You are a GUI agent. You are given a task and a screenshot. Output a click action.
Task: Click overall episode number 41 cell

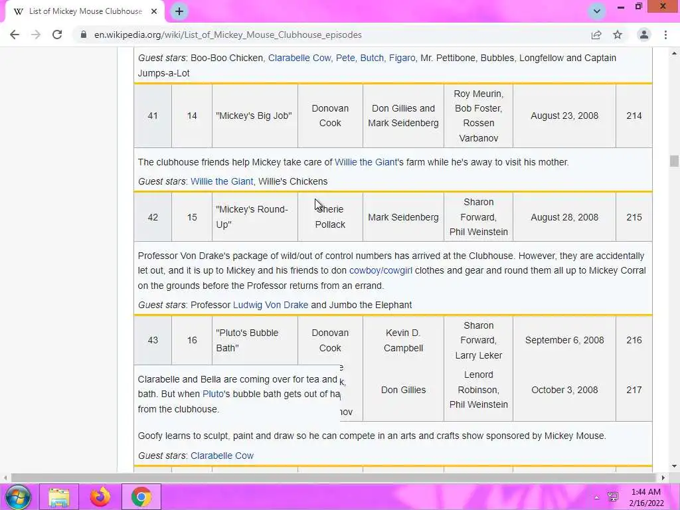(x=153, y=116)
